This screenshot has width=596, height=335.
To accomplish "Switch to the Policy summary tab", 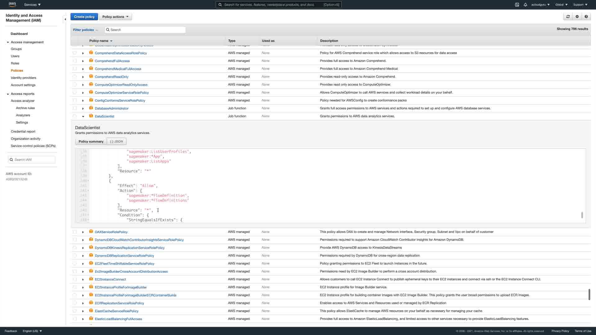I will pos(91,141).
